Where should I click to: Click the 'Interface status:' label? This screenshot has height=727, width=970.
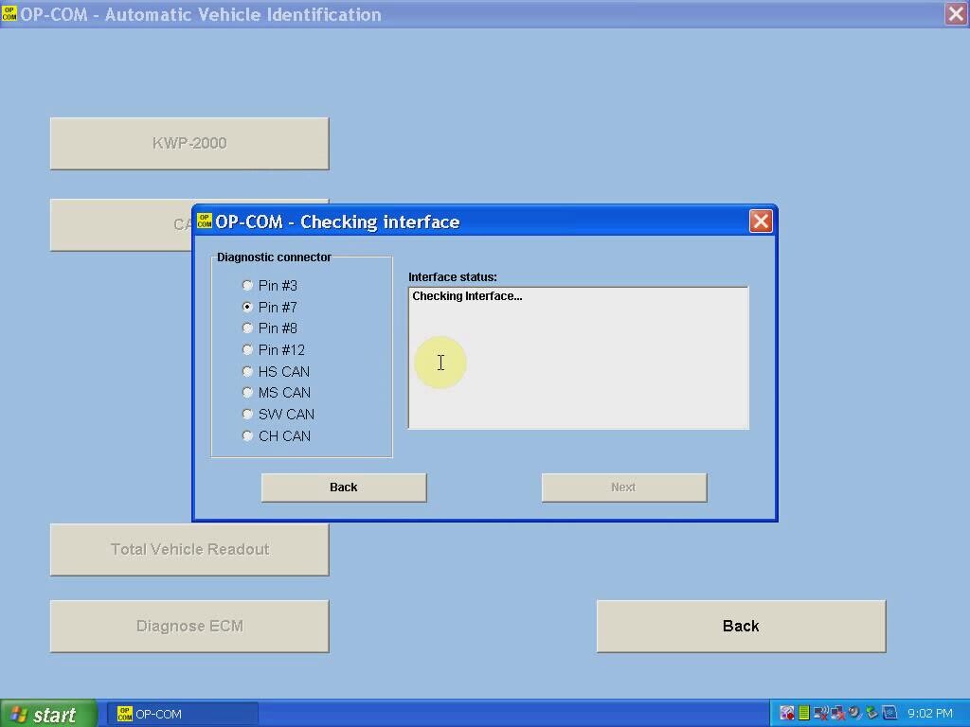tap(452, 277)
